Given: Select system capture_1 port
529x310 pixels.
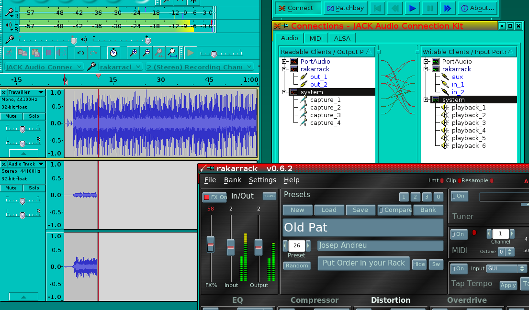Looking at the screenshot, I should tap(325, 100).
